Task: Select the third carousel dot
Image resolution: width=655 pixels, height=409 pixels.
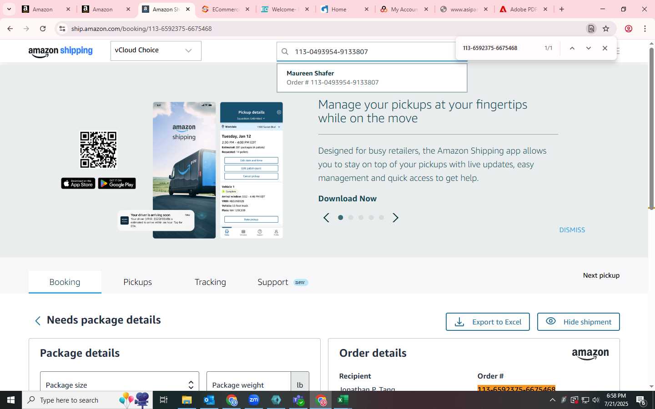Action: 361,218
